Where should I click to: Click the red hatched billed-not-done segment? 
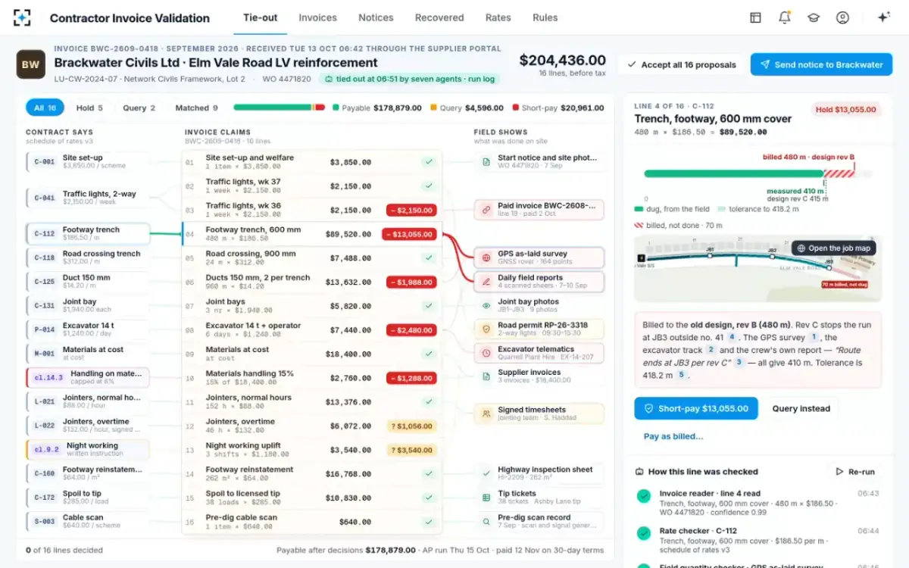(839, 173)
